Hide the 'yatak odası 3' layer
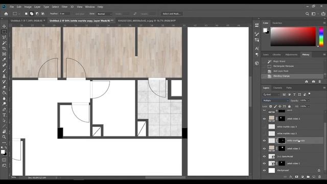This screenshot has width=327, height=184. [x=264, y=149]
